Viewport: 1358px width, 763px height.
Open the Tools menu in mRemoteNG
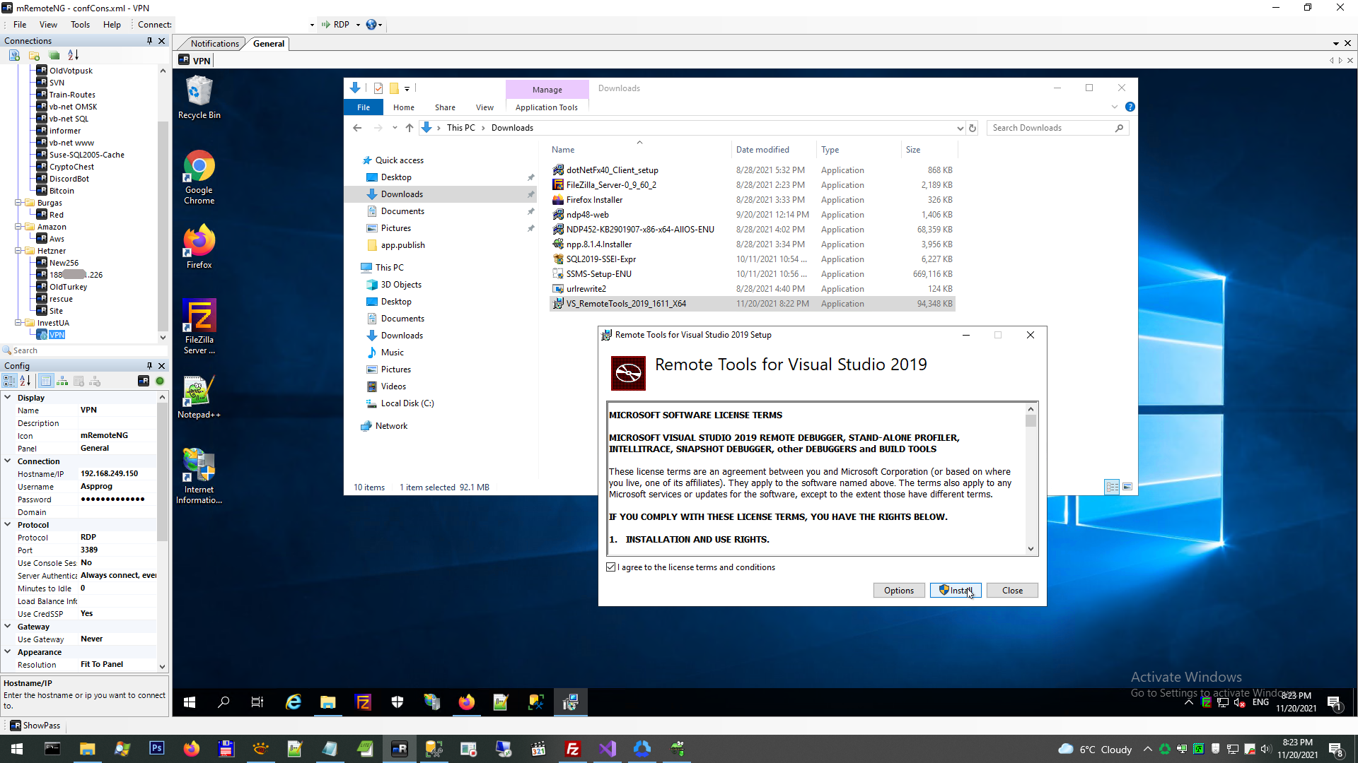tap(80, 25)
